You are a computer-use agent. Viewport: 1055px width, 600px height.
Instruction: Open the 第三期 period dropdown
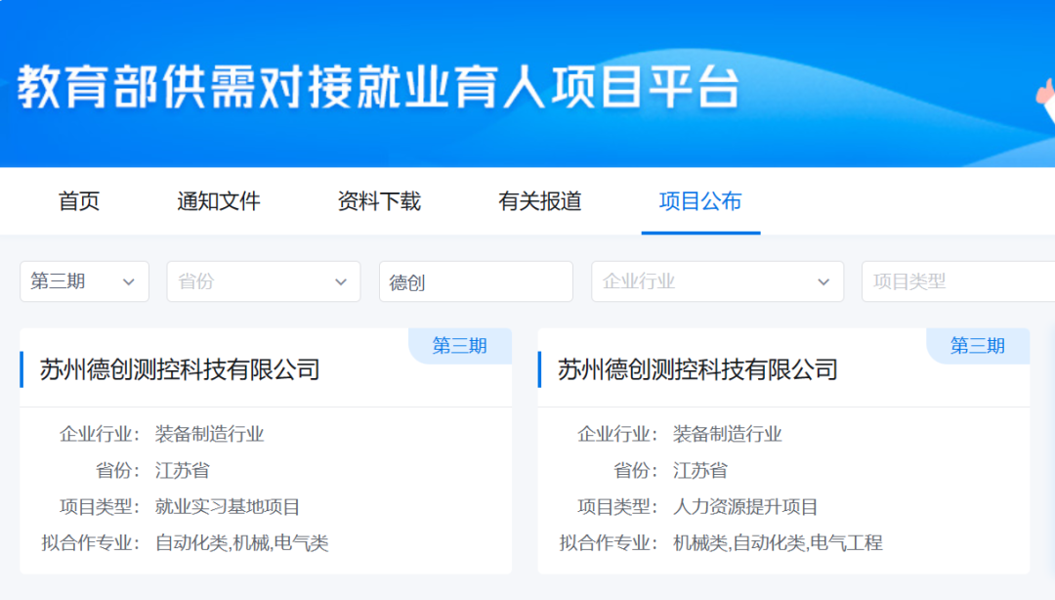point(85,281)
